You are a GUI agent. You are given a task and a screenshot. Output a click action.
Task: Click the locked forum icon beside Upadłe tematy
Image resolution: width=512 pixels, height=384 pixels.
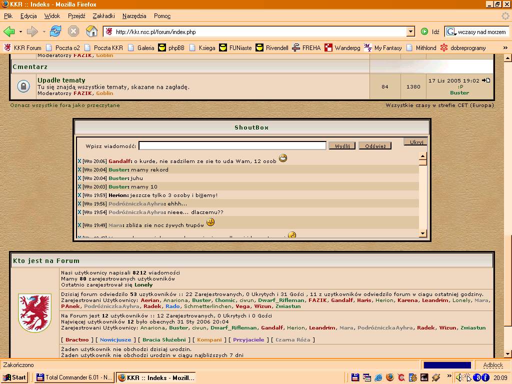(x=23, y=86)
